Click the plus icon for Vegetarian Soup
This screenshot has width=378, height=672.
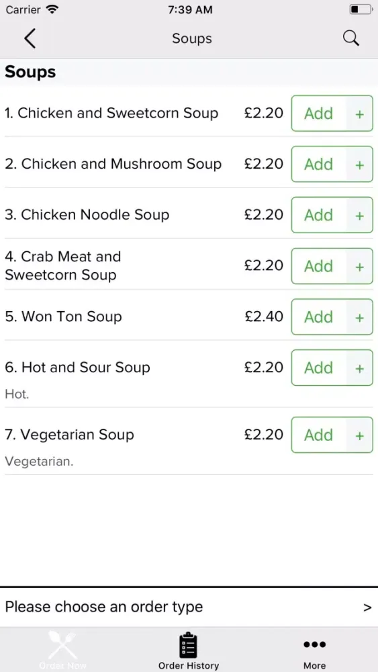[360, 435]
